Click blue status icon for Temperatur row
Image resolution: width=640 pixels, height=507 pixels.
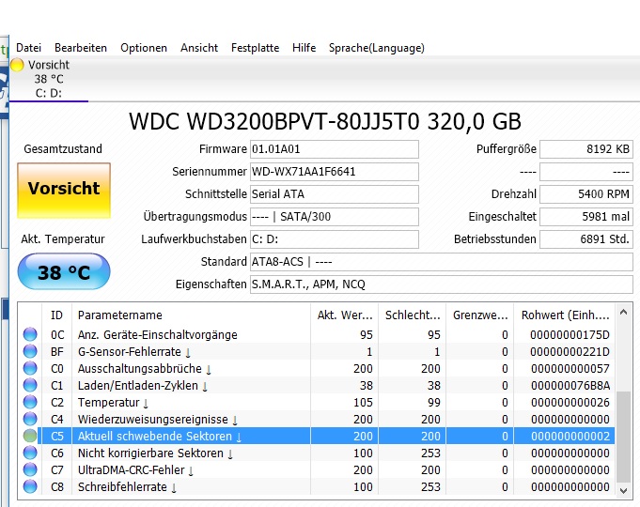pos(30,403)
